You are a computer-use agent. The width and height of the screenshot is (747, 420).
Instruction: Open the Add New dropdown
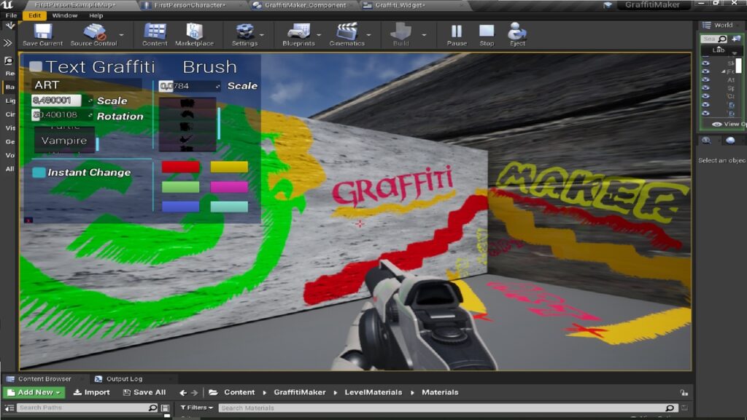pyautogui.click(x=34, y=392)
